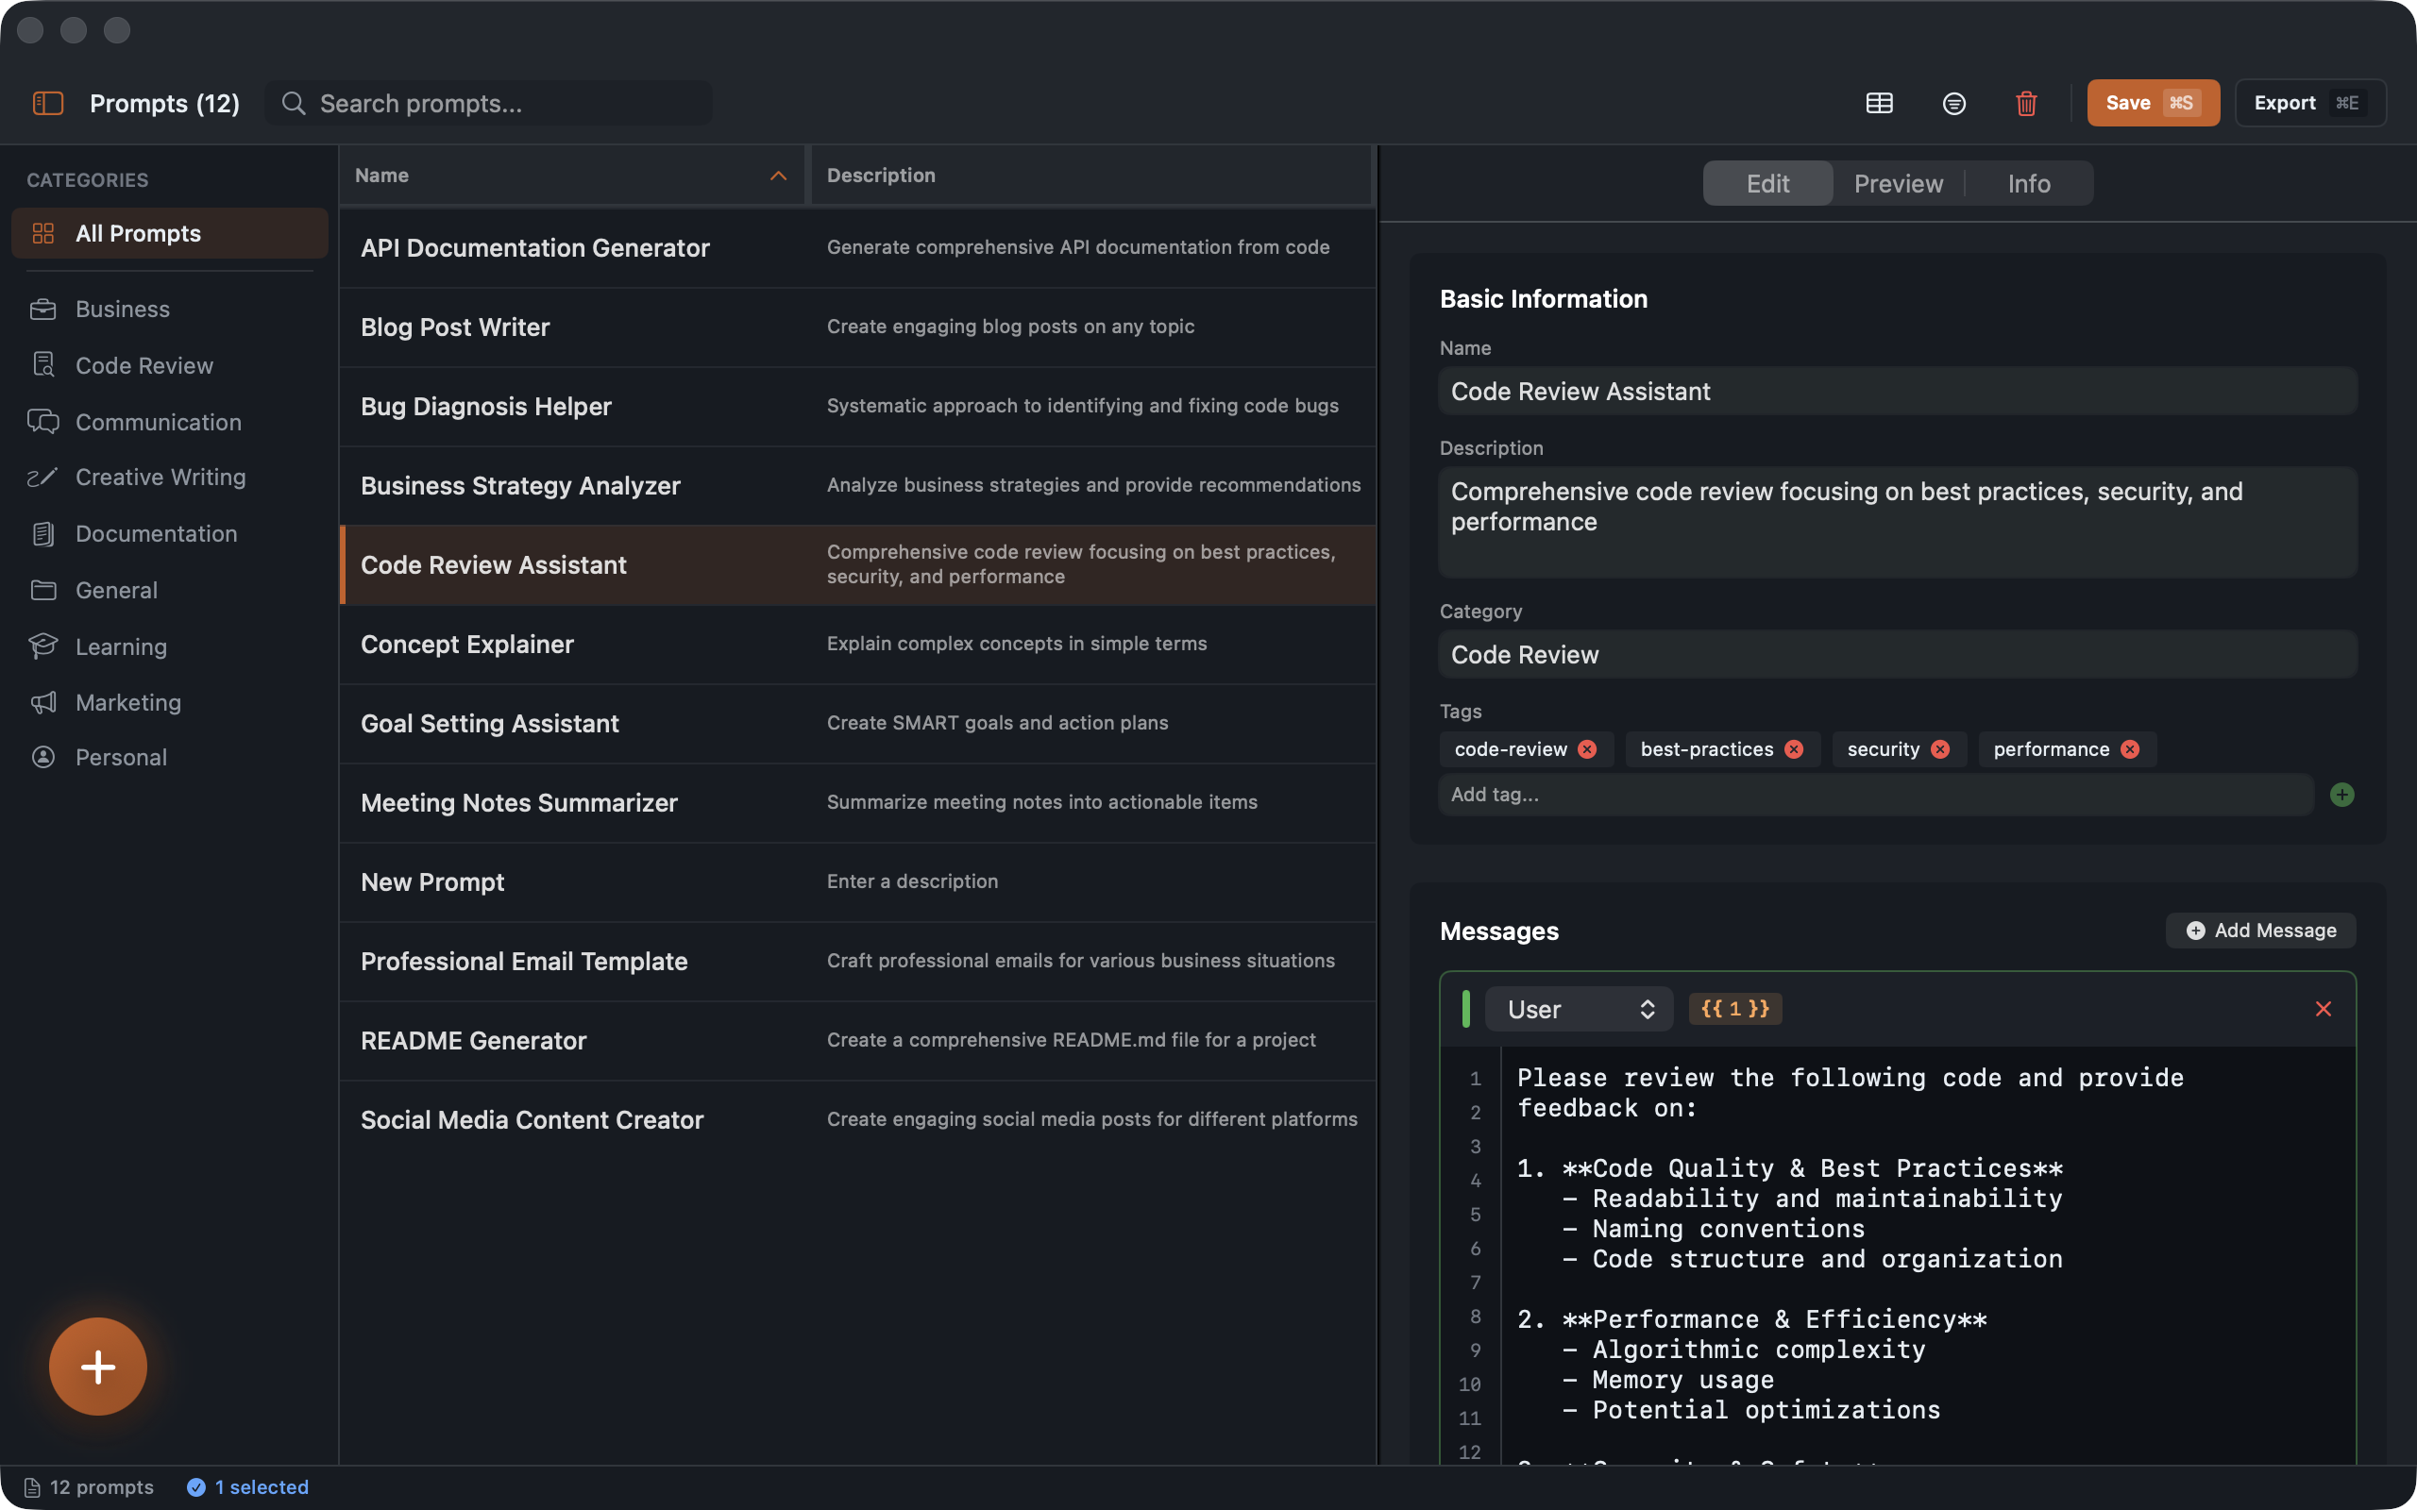This screenshot has height=1510, width=2417.
Task: Open the filter list icon in toolbar
Action: pyautogui.click(x=1953, y=103)
